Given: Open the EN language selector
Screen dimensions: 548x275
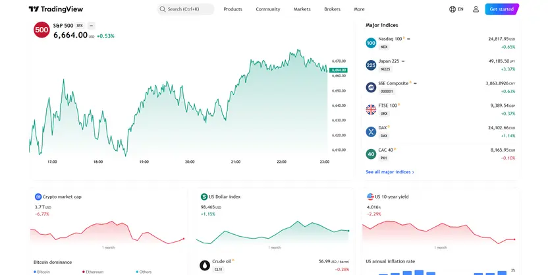Looking at the screenshot, I should pyautogui.click(x=456, y=9).
